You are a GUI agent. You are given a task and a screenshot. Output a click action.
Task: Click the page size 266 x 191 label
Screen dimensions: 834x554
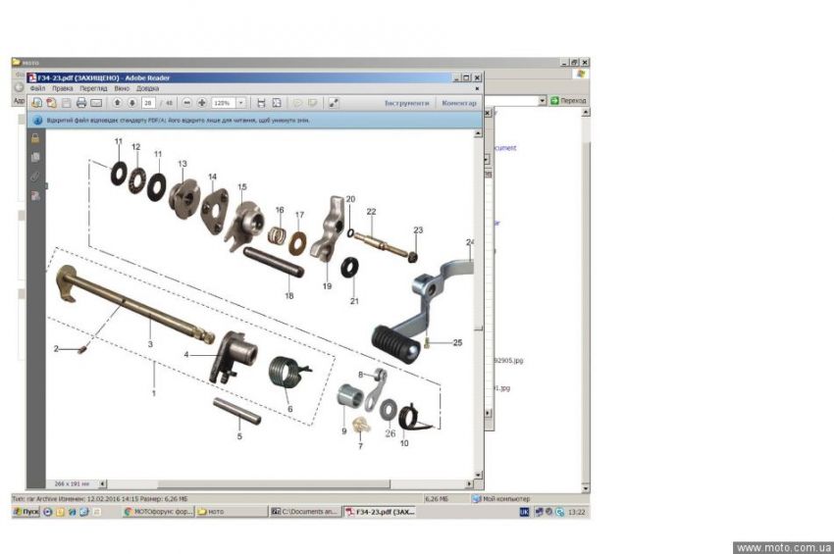[x=72, y=483]
